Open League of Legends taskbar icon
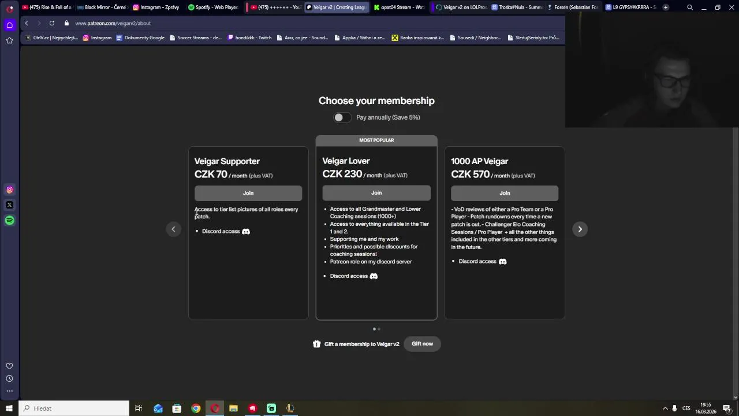The height and width of the screenshot is (416, 739). click(290, 408)
